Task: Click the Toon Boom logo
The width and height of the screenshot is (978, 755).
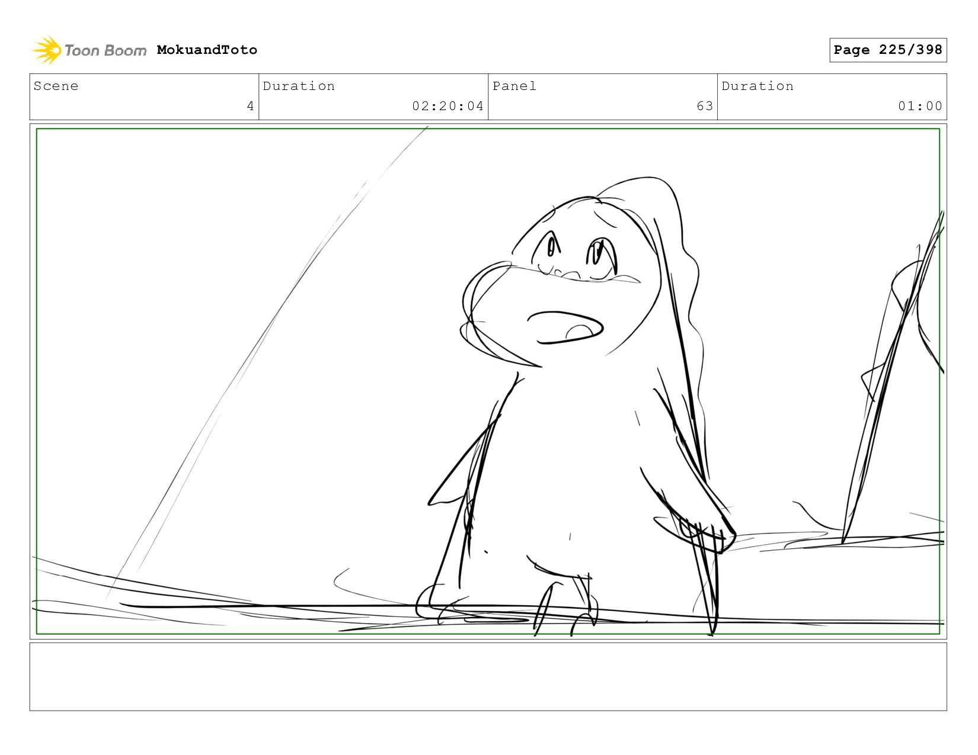Action: click(x=89, y=50)
